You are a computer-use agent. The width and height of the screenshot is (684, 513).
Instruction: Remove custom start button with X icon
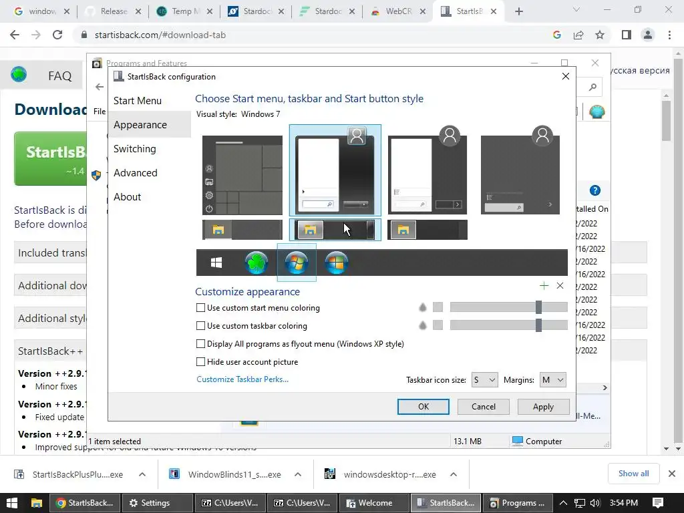coord(560,286)
